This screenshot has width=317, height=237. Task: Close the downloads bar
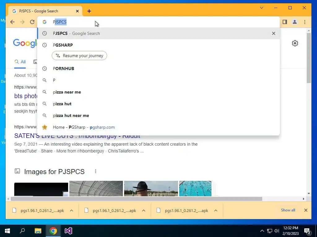(x=306, y=210)
